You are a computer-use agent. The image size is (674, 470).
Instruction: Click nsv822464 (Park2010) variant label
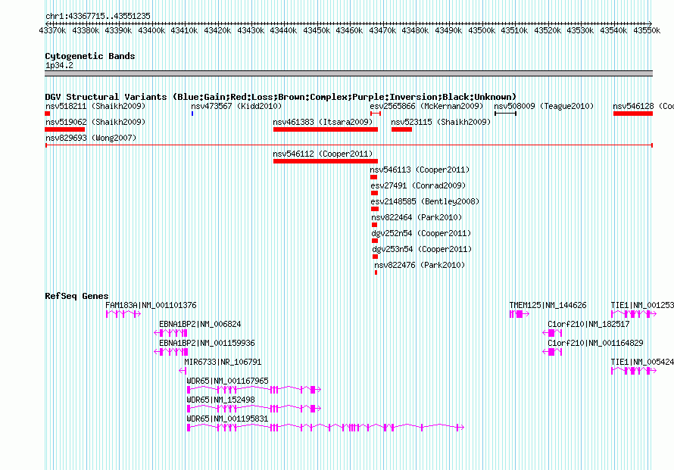[417, 217]
